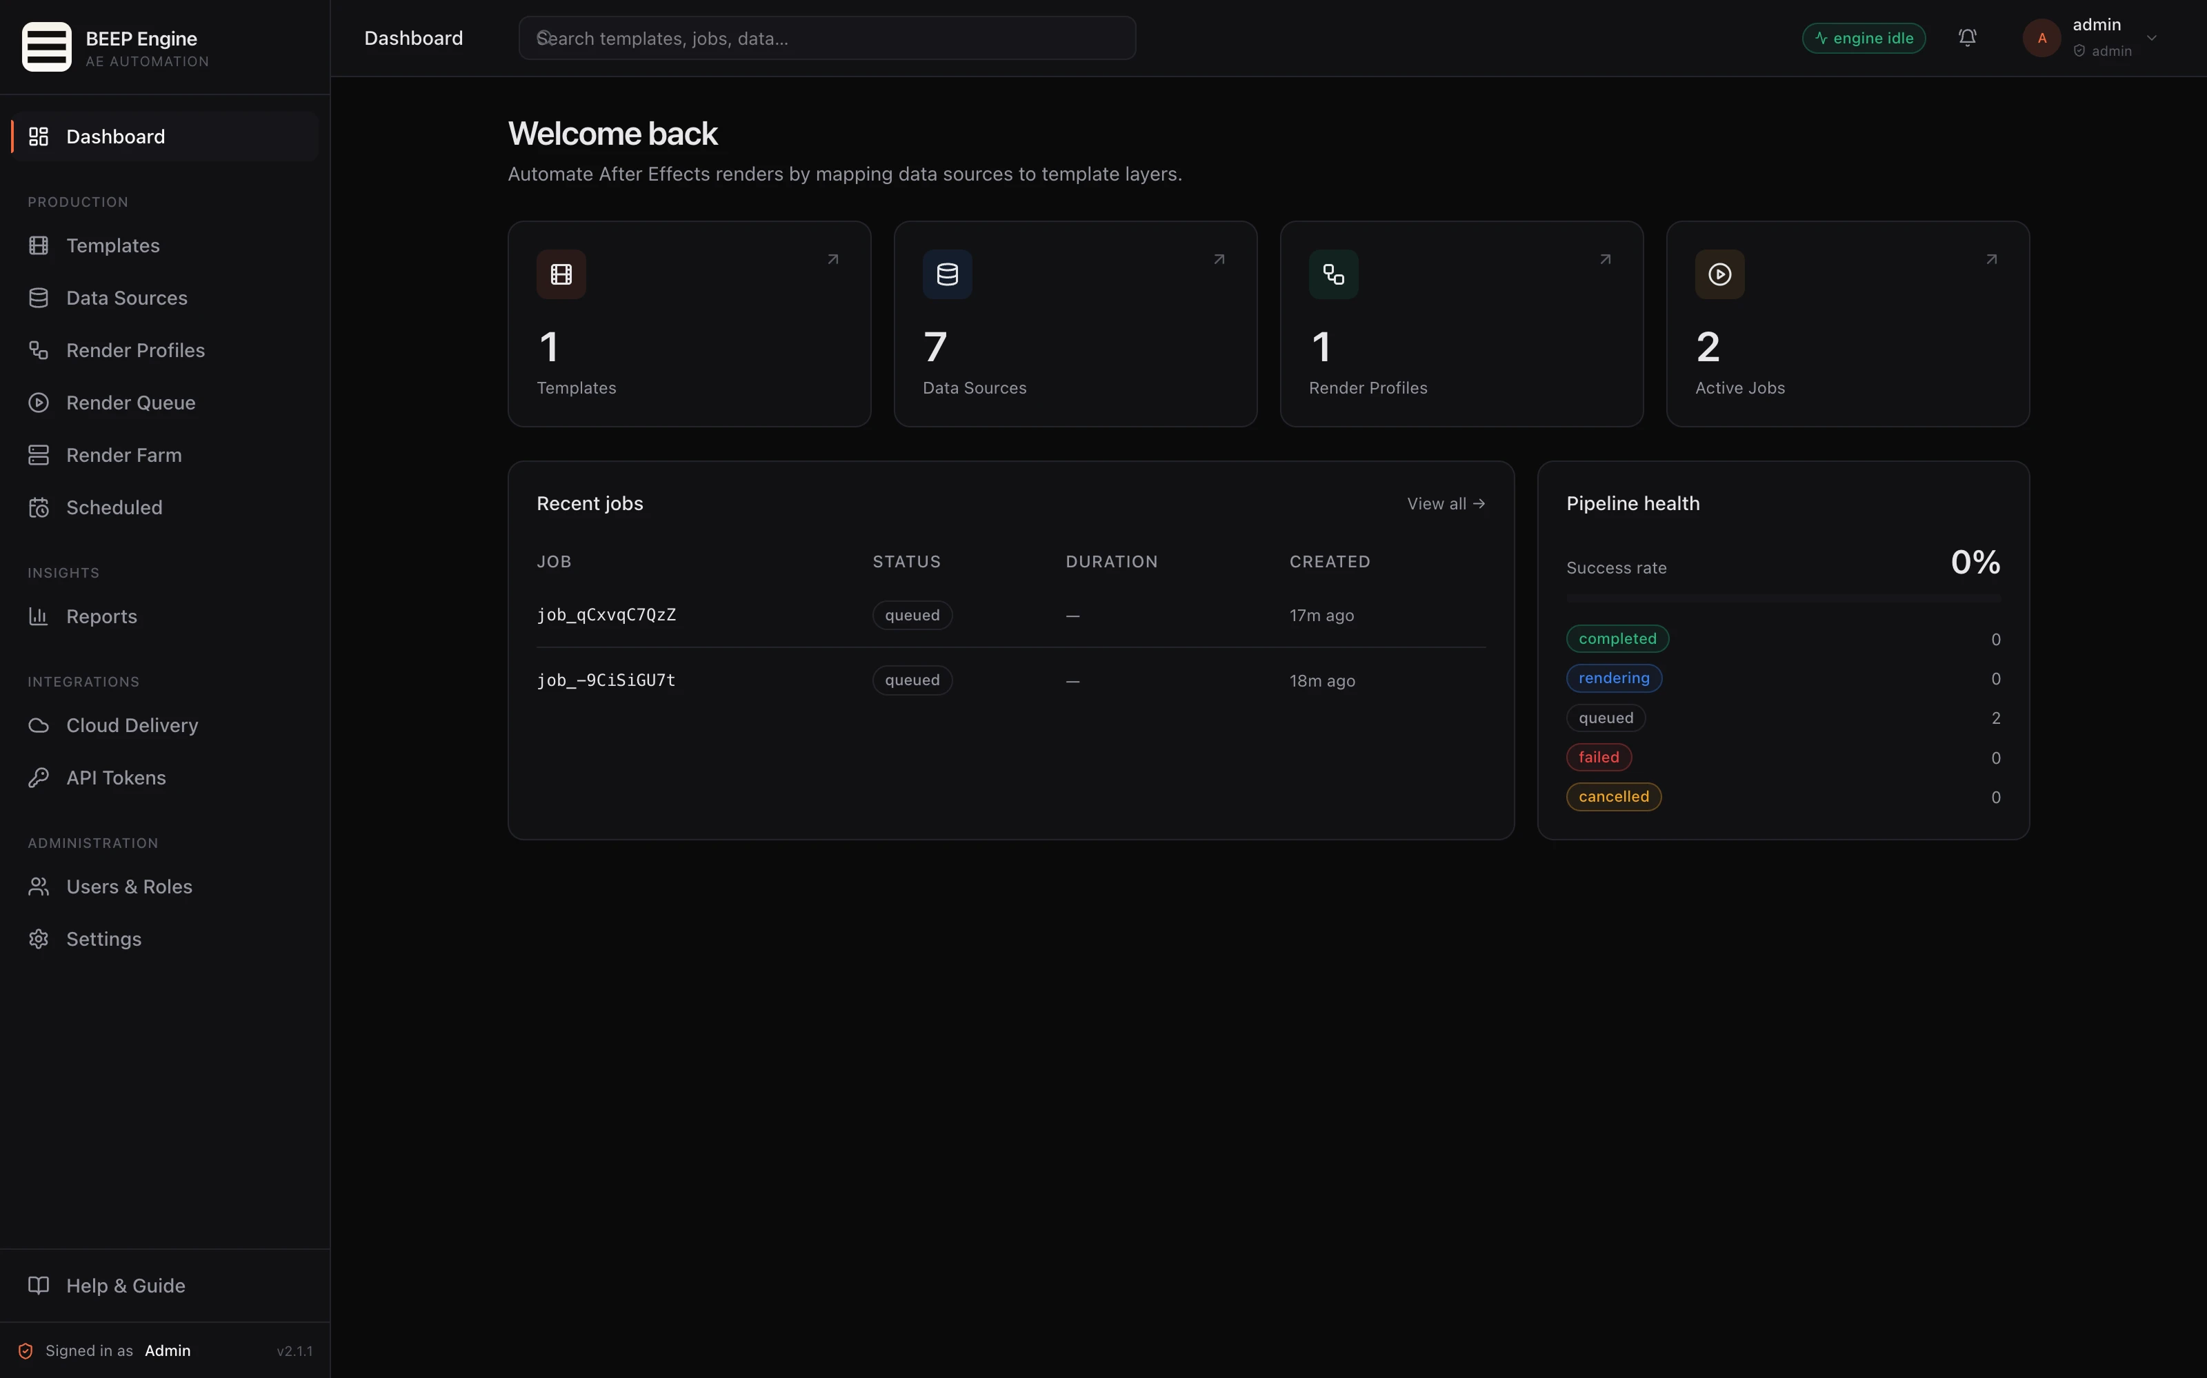Navigate to Render Profiles

(164, 350)
